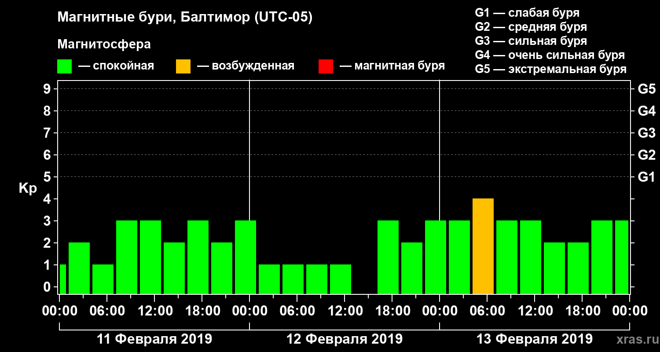Click the '— возбужденная' legend label
The image size is (660, 352).
[x=246, y=66]
